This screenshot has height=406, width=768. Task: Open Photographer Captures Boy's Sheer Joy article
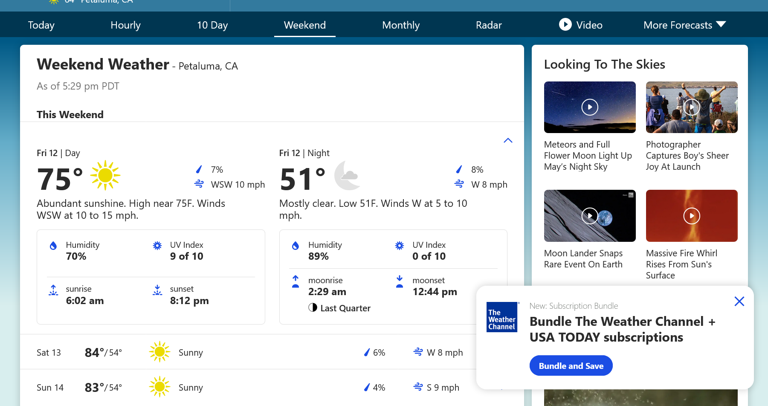pyautogui.click(x=687, y=156)
